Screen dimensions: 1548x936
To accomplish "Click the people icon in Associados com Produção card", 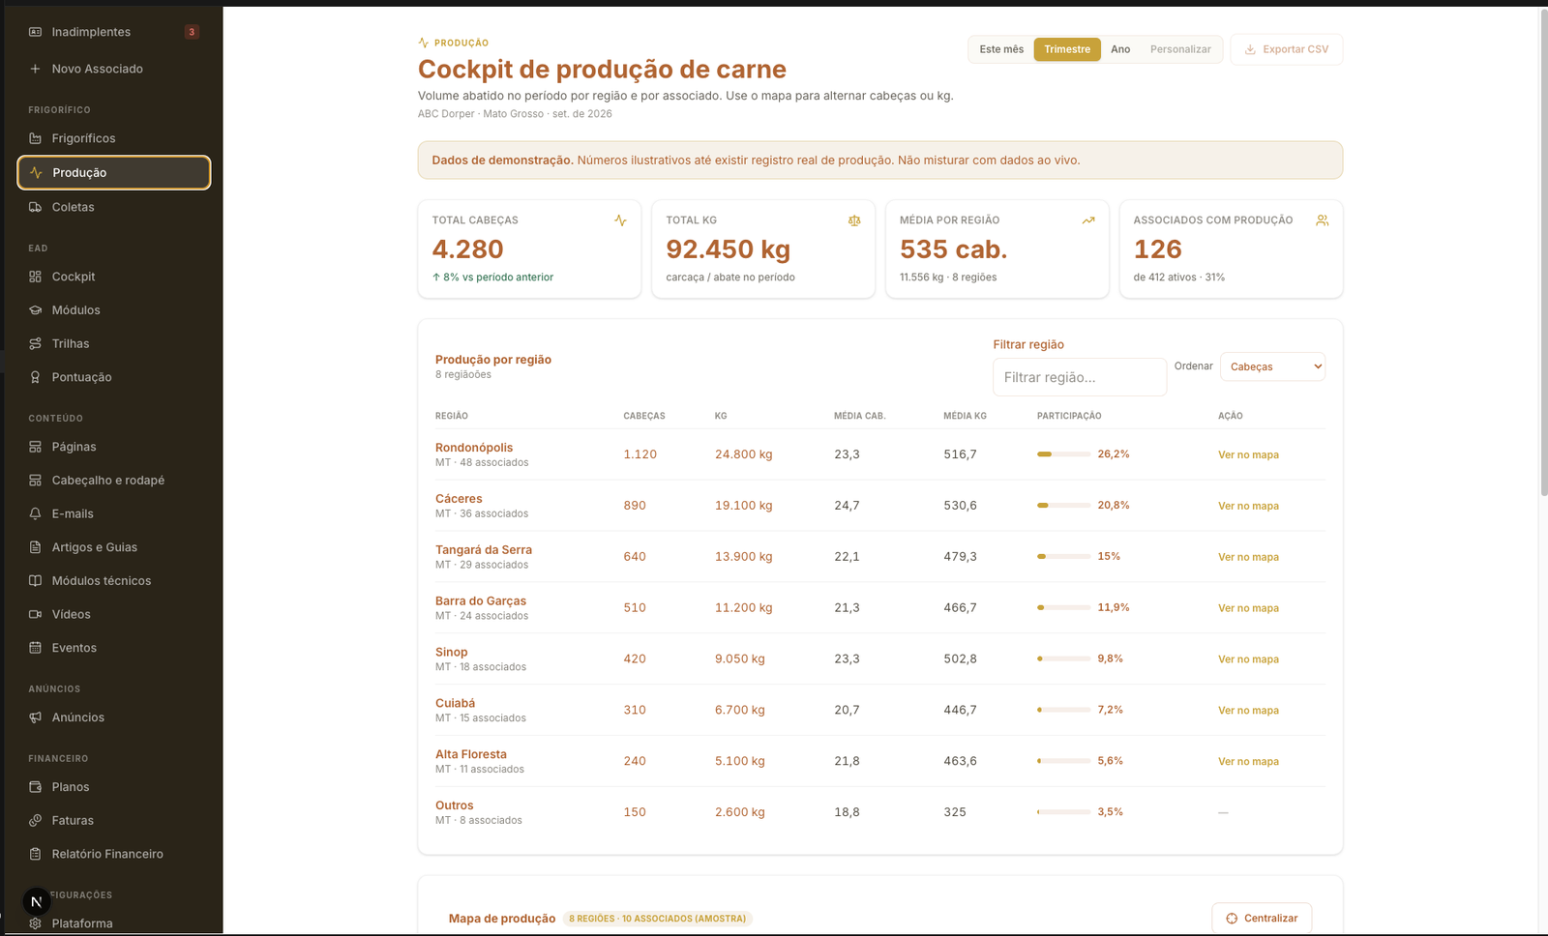I will pyautogui.click(x=1323, y=220).
